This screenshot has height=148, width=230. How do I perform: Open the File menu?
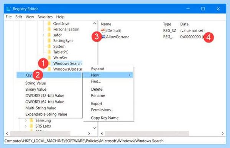click(9, 17)
